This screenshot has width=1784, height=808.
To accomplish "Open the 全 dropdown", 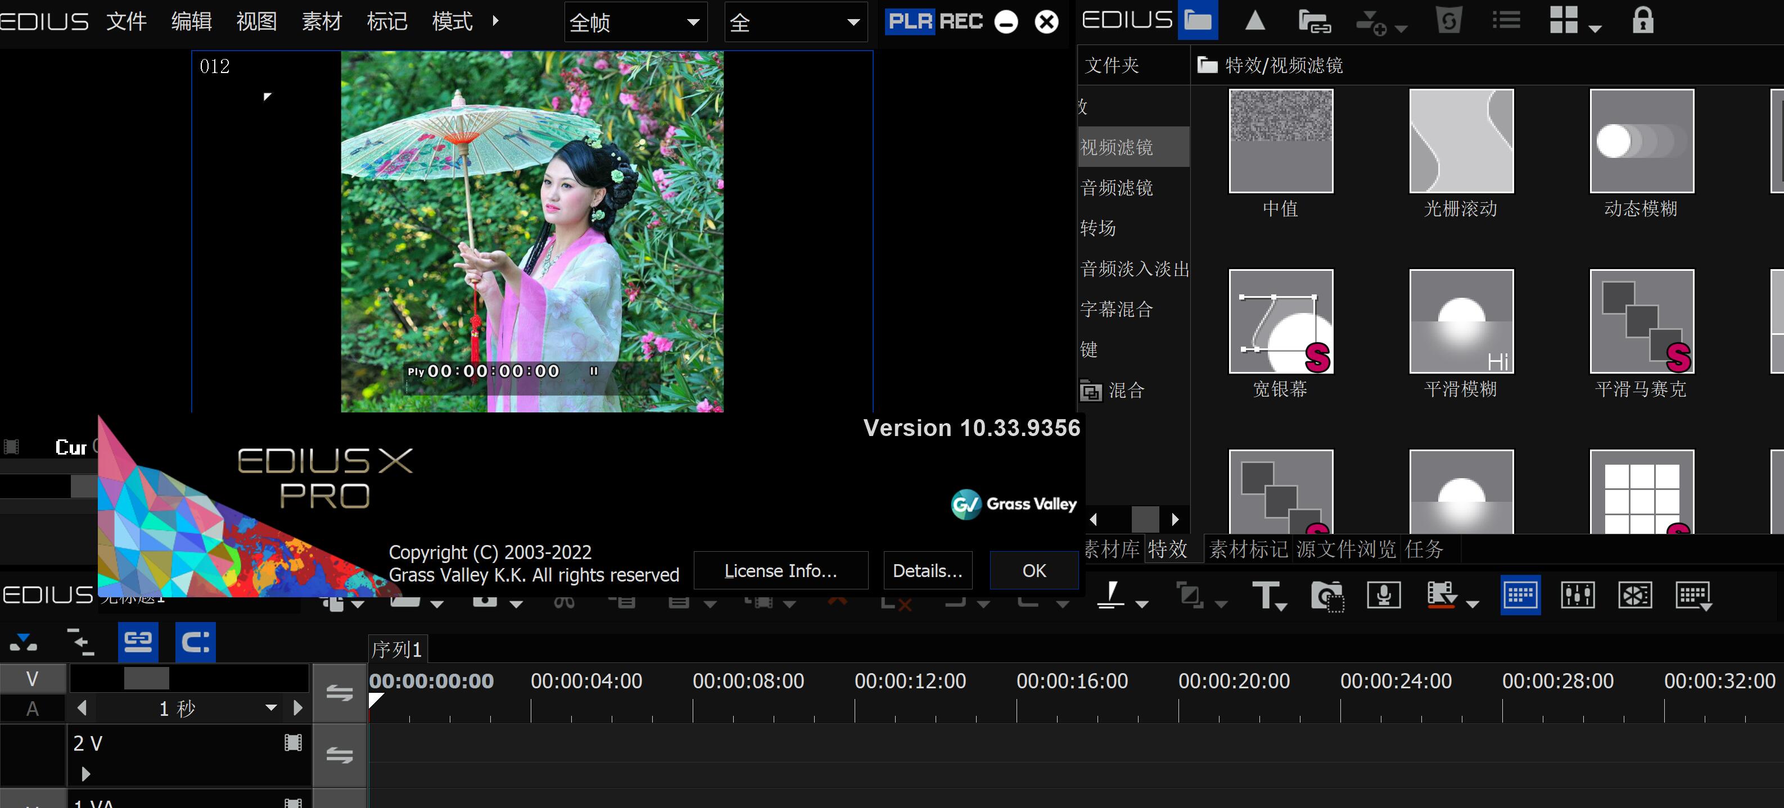I will 796,22.
